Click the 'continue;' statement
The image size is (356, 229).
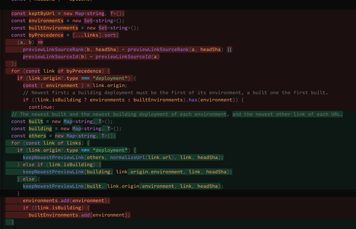click(x=42, y=107)
